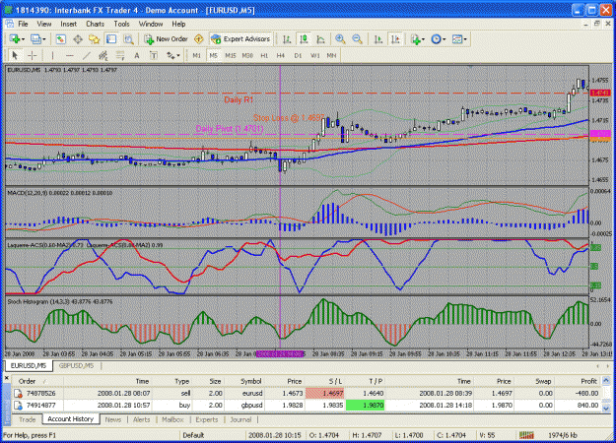Click the green T/P cell 1.9870
The height and width of the screenshot is (443, 616).
(365, 405)
